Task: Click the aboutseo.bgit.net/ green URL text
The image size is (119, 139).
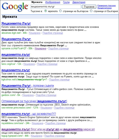Action: point(11,33)
